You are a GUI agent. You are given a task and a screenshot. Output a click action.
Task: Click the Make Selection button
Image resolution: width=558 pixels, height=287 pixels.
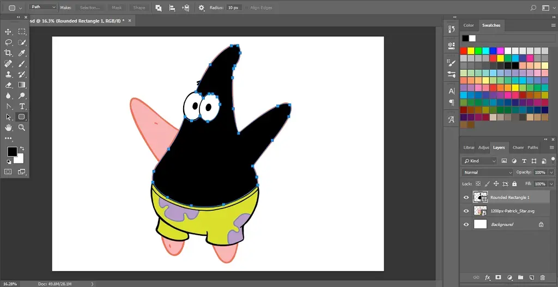click(90, 8)
